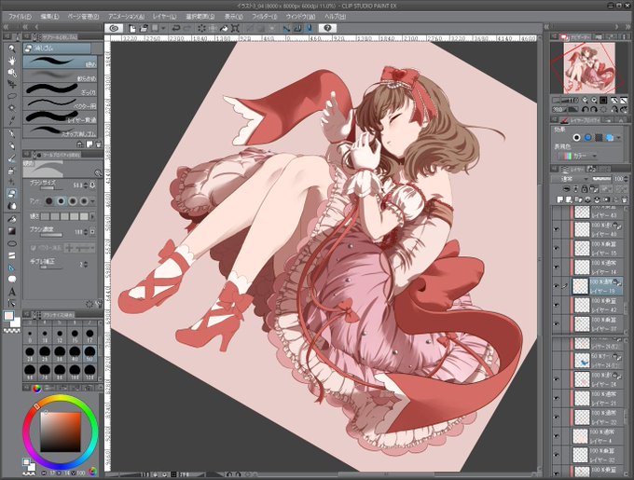634x480 pixels.
Task: Open the layer blending mode dropdown
Action: (571, 179)
